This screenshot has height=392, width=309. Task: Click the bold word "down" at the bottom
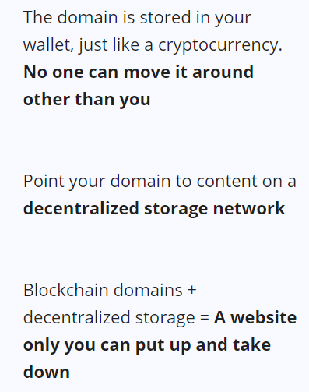click(47, 372)
